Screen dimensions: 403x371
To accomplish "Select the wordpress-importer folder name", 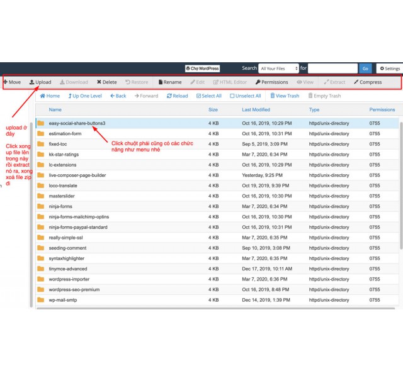I will click(x=69, y=279).
